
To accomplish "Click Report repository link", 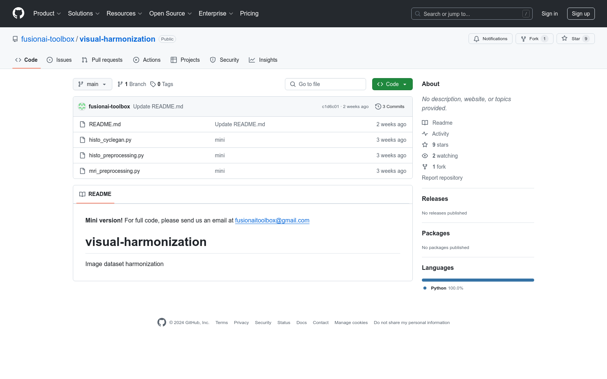I will coord(442,178).
